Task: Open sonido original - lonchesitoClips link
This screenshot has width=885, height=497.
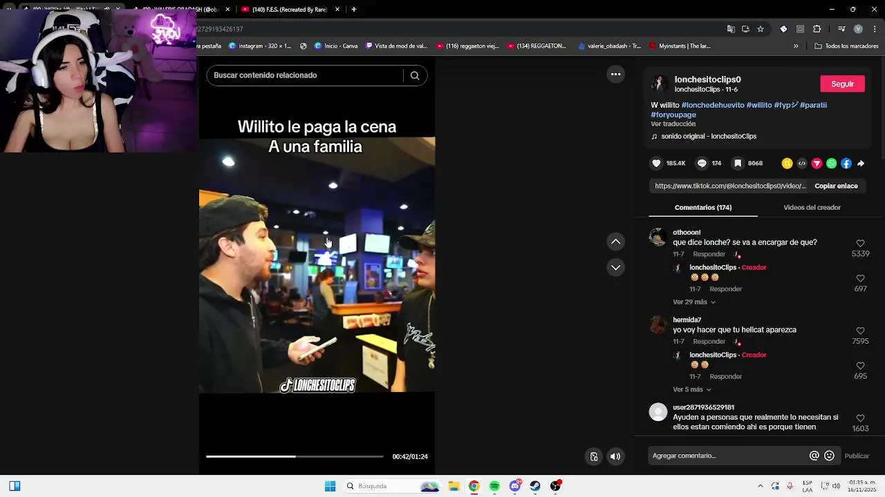Action: point(708,137)
